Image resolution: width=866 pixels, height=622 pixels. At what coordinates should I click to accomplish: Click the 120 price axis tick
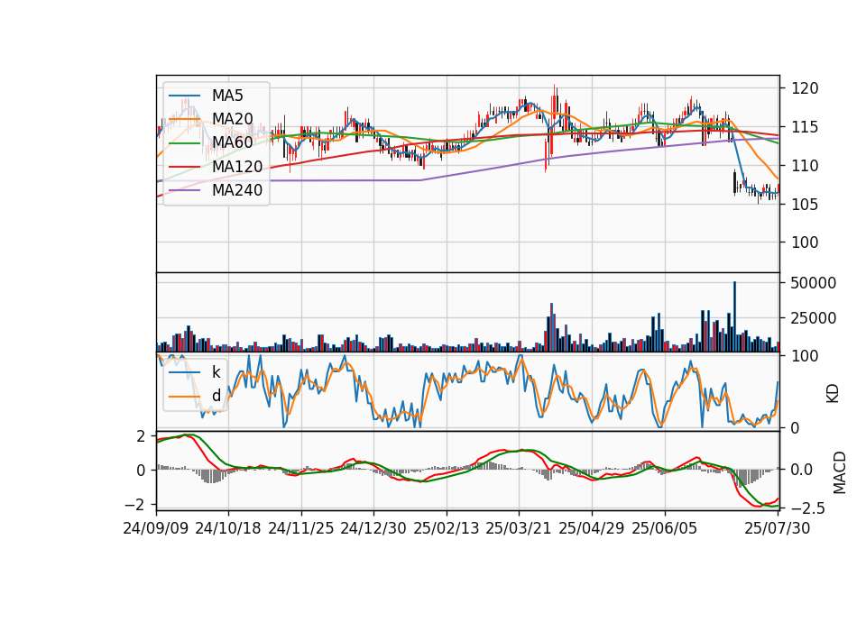coord(805,88)
